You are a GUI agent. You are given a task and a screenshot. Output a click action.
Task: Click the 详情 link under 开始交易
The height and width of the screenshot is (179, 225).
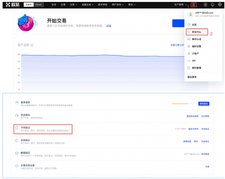point(108,26)
